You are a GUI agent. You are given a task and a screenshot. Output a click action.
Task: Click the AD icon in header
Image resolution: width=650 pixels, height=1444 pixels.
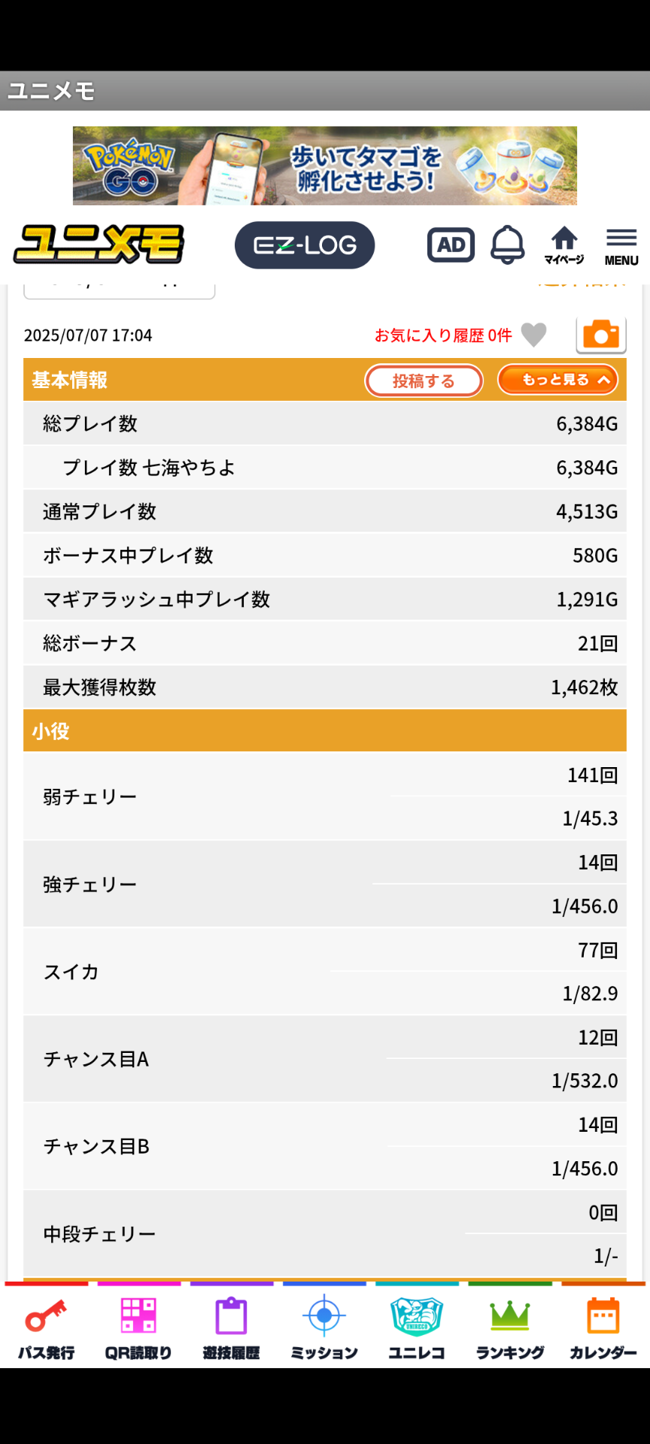(451, 245)
